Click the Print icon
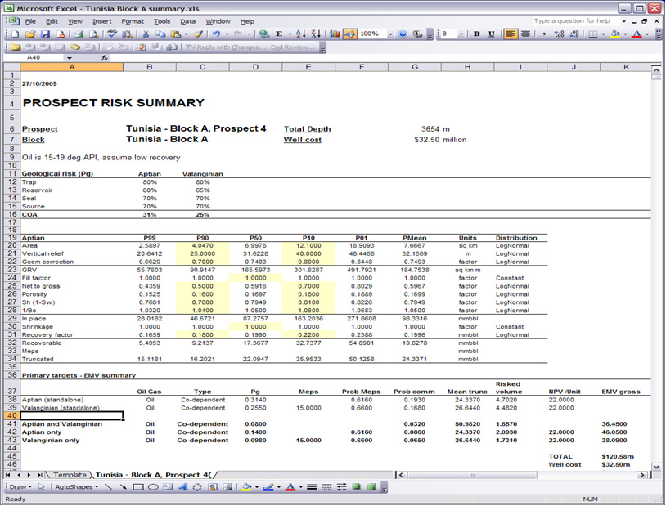This screenshot has width=666, height=506. pyautogui.click(x=79, y=34)
